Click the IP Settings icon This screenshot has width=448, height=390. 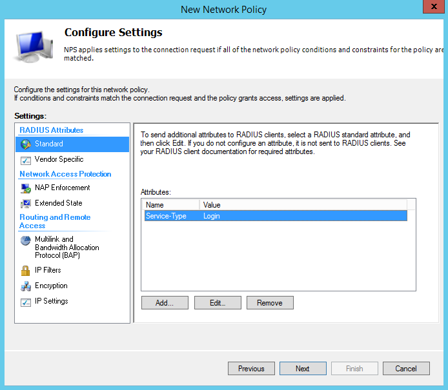pyautogui.click(x=26, y=302)
